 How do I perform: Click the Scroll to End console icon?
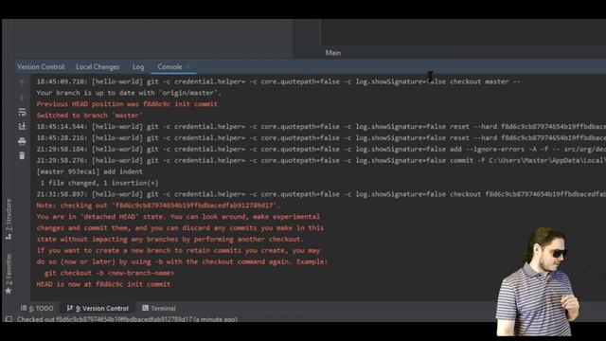click(22, 126)
